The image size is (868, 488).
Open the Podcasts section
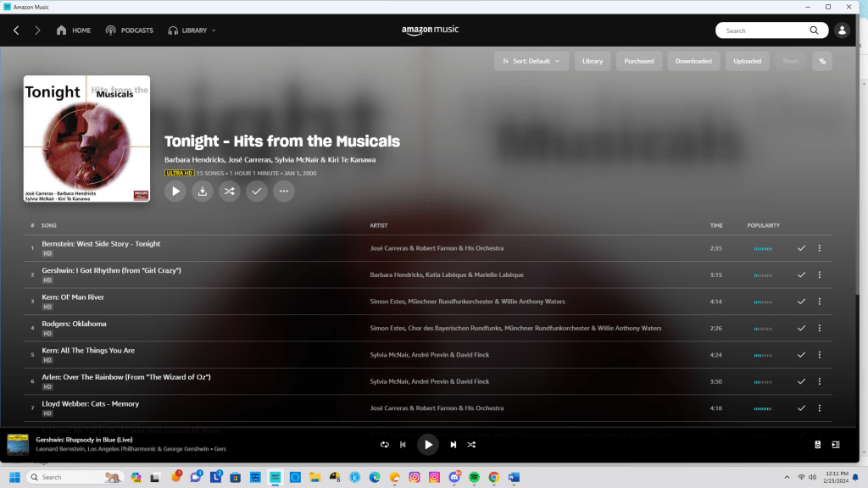click(x=130, y=30)
